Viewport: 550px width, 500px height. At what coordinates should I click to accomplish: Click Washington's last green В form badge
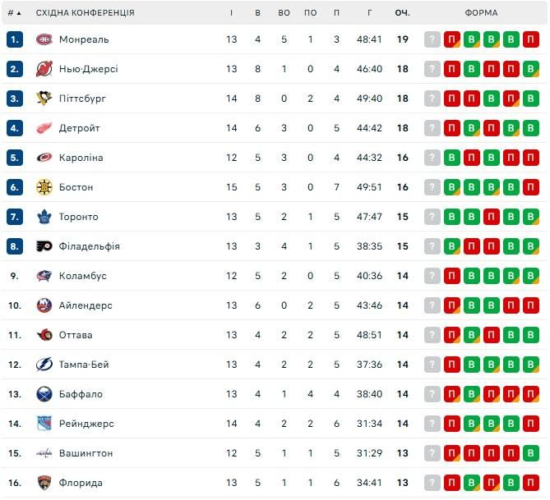click(531, 453)
